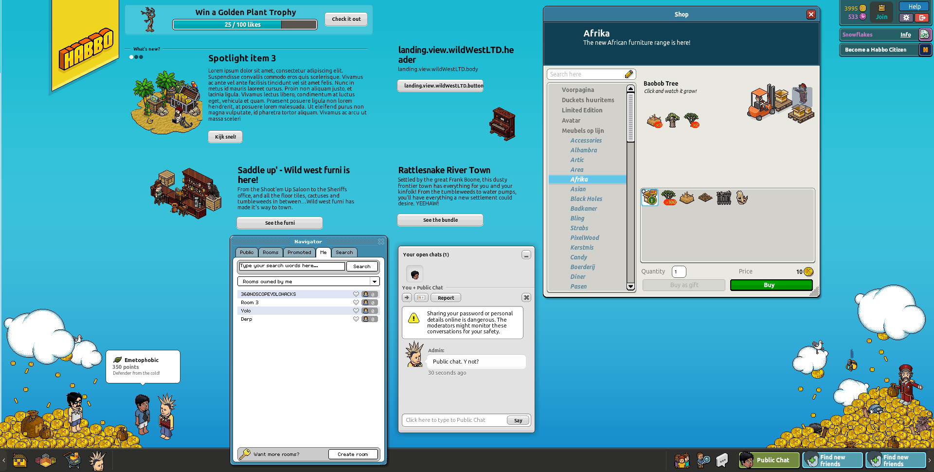Open the Public Chat friend bar button

tap(769, 460)
